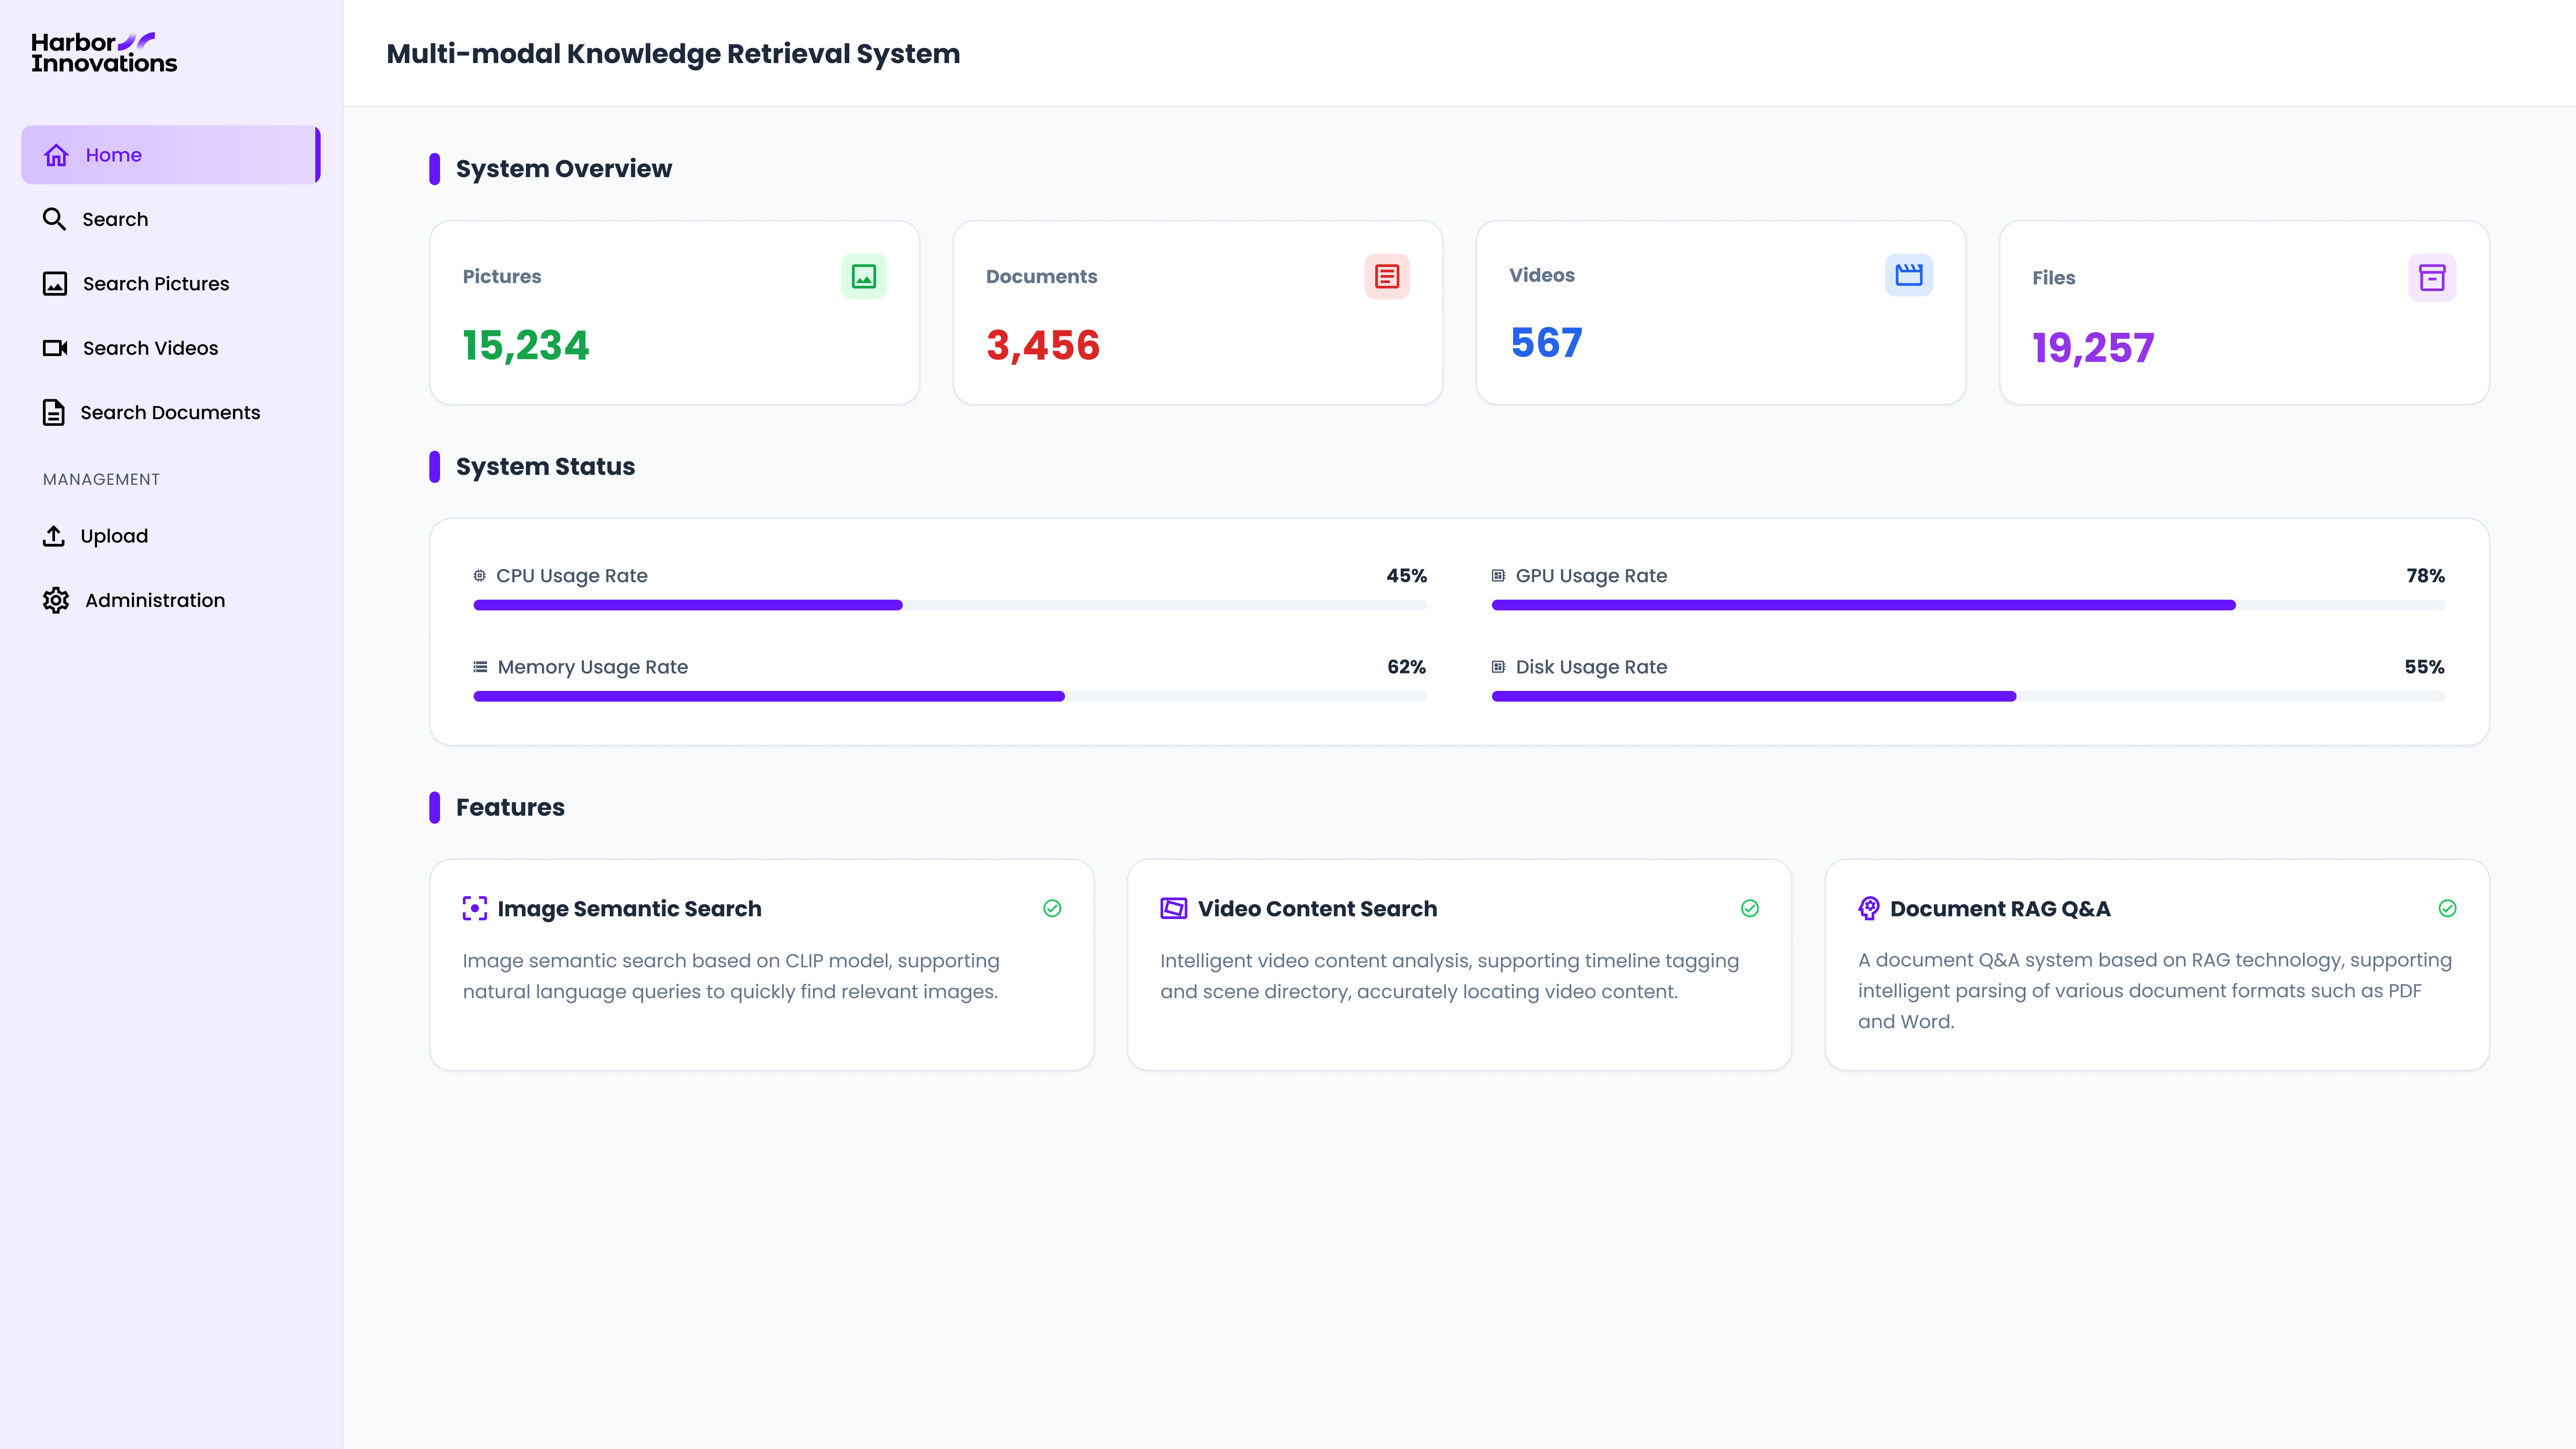Click the Videos count 567
The image size is (2576, 1449).
[1546, 343]
